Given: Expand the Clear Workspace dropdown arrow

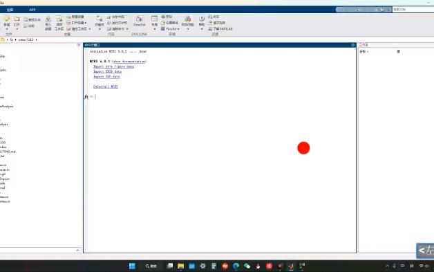Looking at the screenshot, I should tap(90, 29).
